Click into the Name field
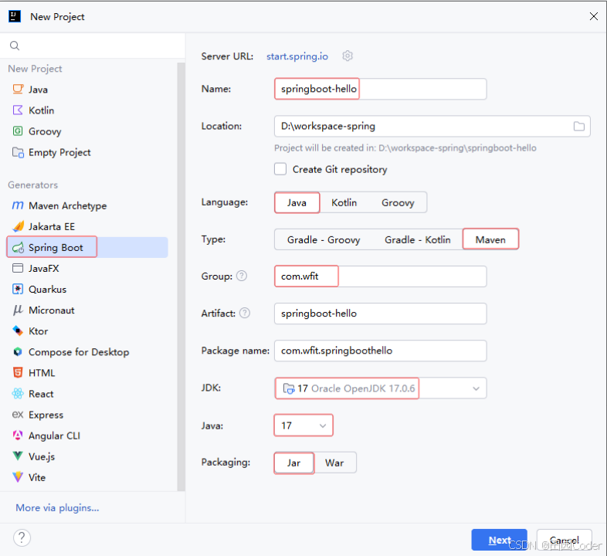This screenshot has width=607, height=556. pos(380,89)
